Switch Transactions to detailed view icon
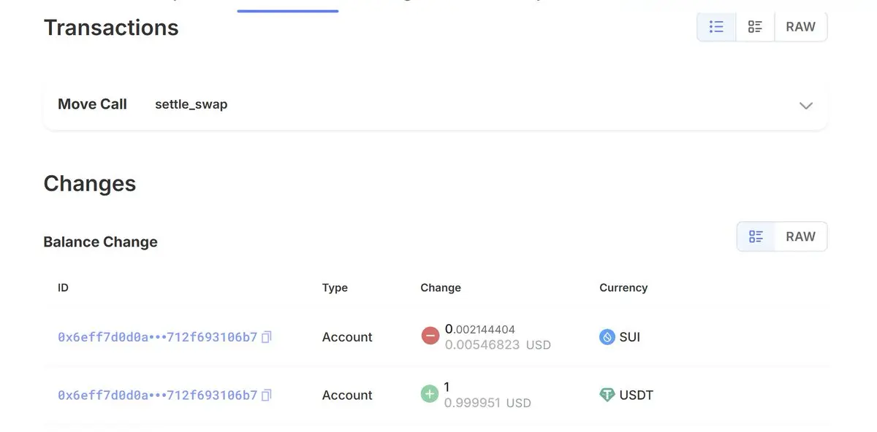This screenshot has width=877, height=432. tap(755, 27)
